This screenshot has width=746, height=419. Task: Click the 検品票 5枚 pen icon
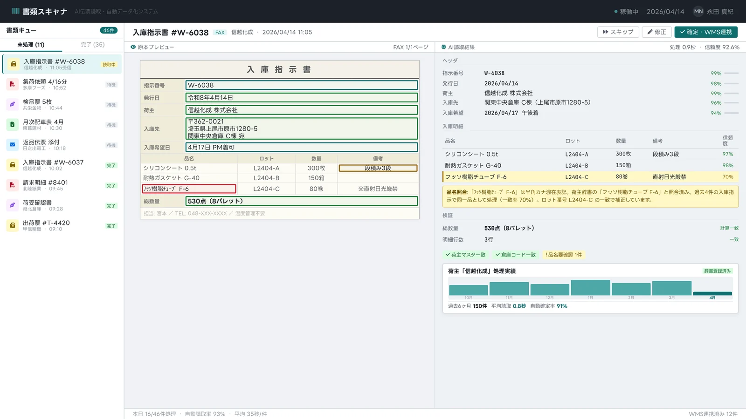pyautogui.click(x=12, y=104)
